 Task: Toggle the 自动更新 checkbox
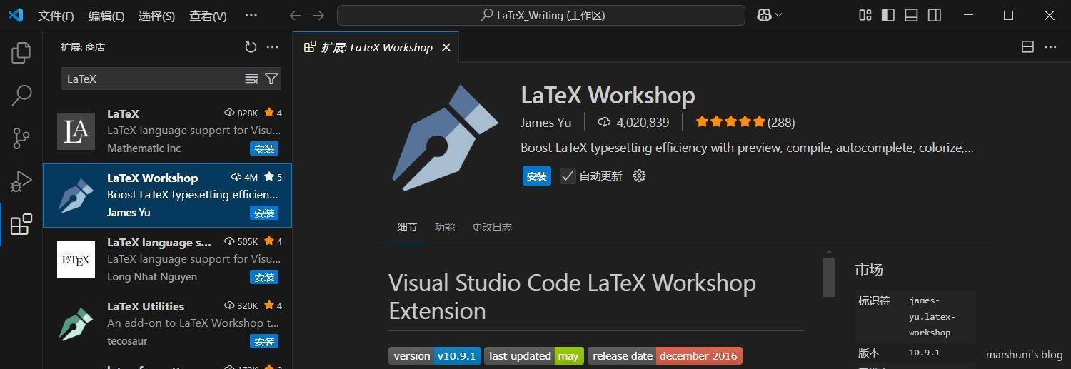pos(568,176)
